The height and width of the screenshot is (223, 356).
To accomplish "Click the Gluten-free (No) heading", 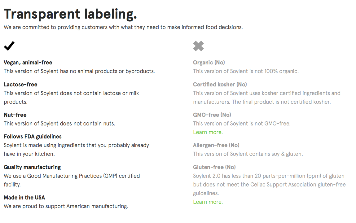I will (214, 167).
